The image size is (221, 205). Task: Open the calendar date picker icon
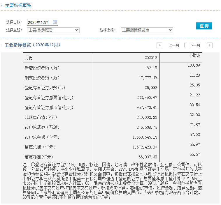[55, 22]
